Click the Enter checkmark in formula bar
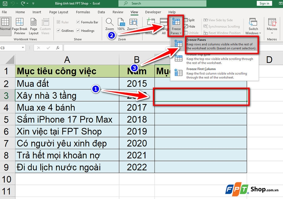Image resolution: width=283 pixels, height=199 pixels. coord(48,48)
